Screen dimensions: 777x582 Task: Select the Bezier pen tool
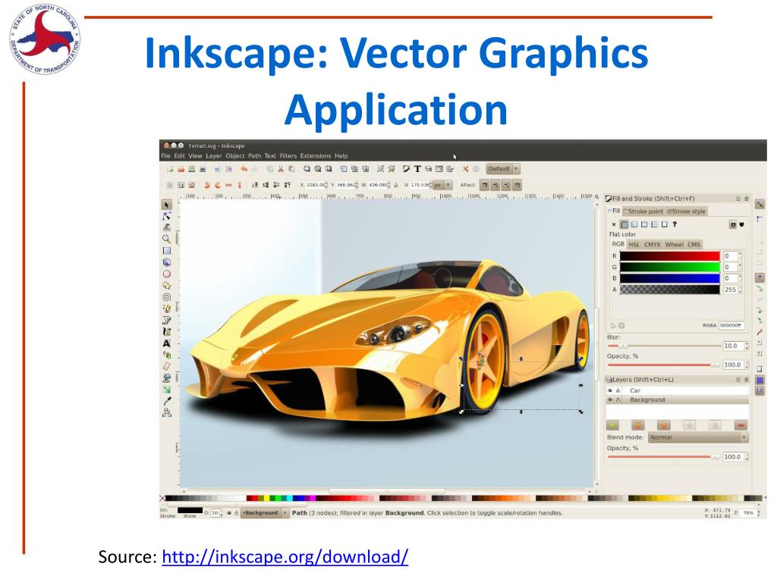(166, 321)
